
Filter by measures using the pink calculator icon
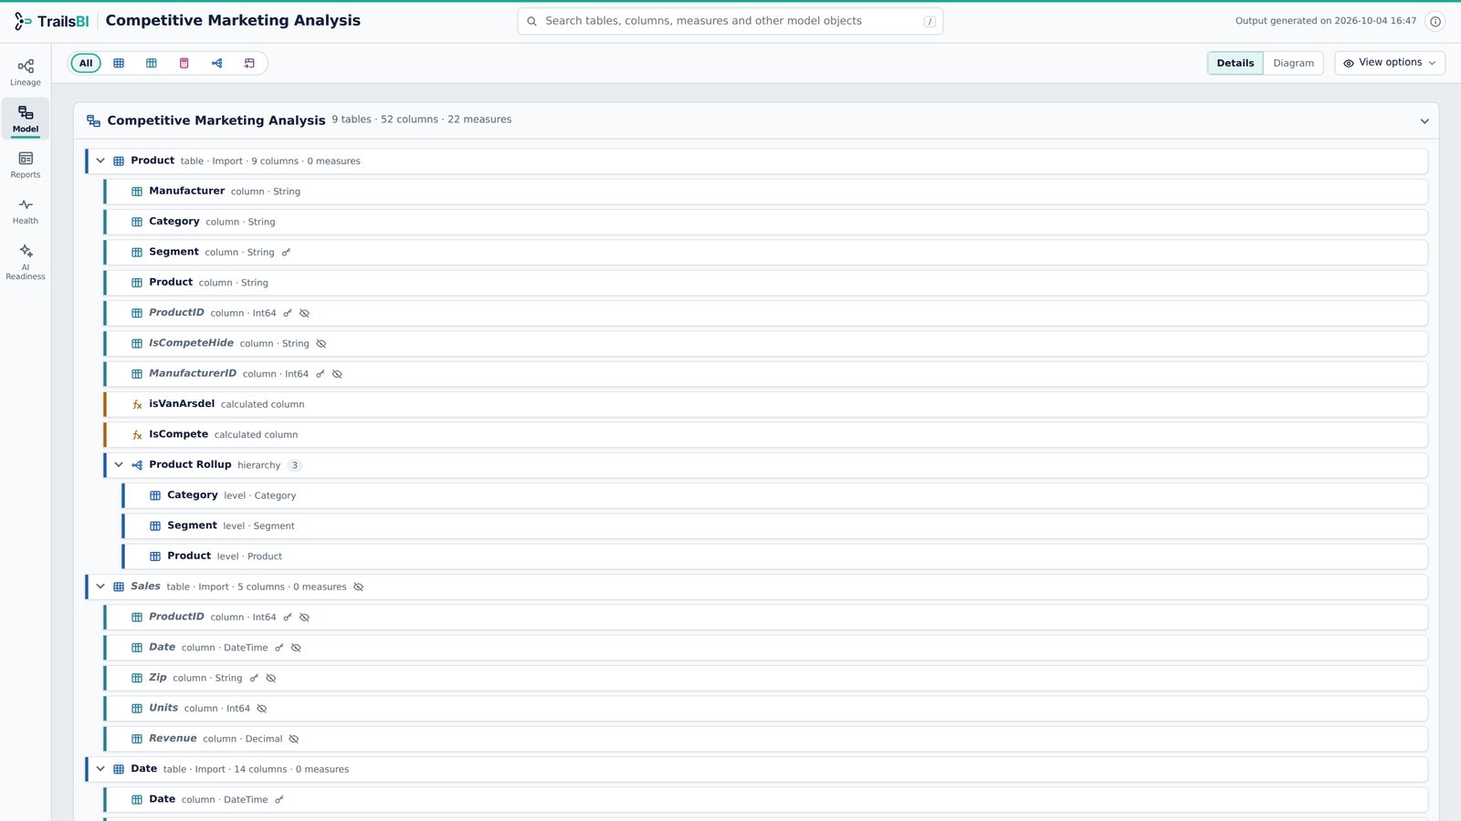184,63
